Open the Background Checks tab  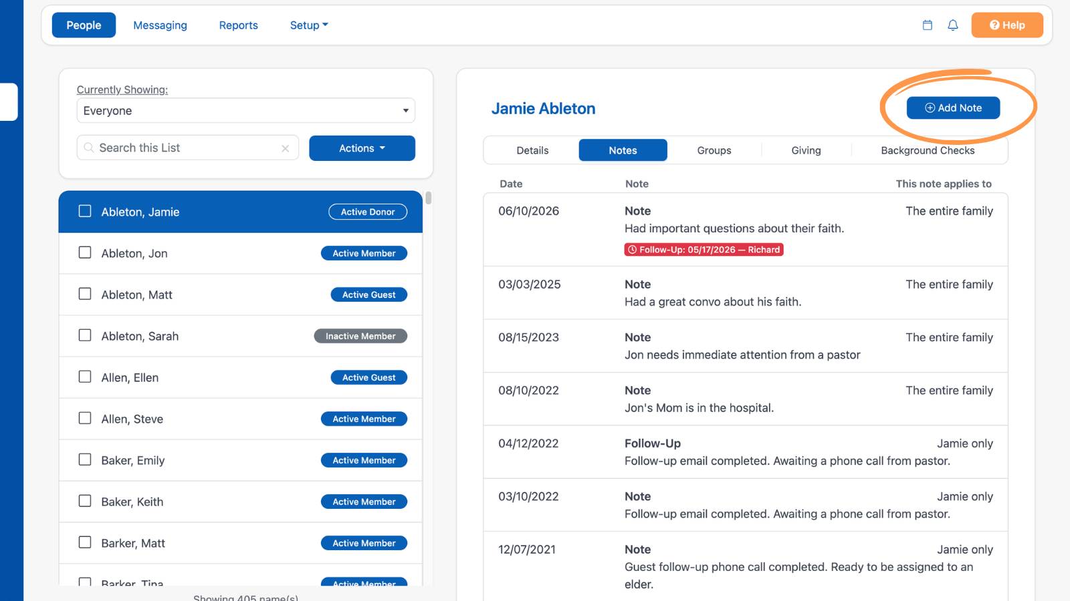928,150
